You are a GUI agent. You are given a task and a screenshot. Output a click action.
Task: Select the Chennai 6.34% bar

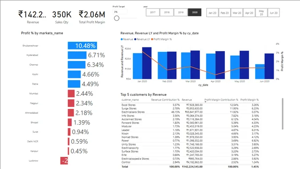pyautogui.click(x=76, y=65)
